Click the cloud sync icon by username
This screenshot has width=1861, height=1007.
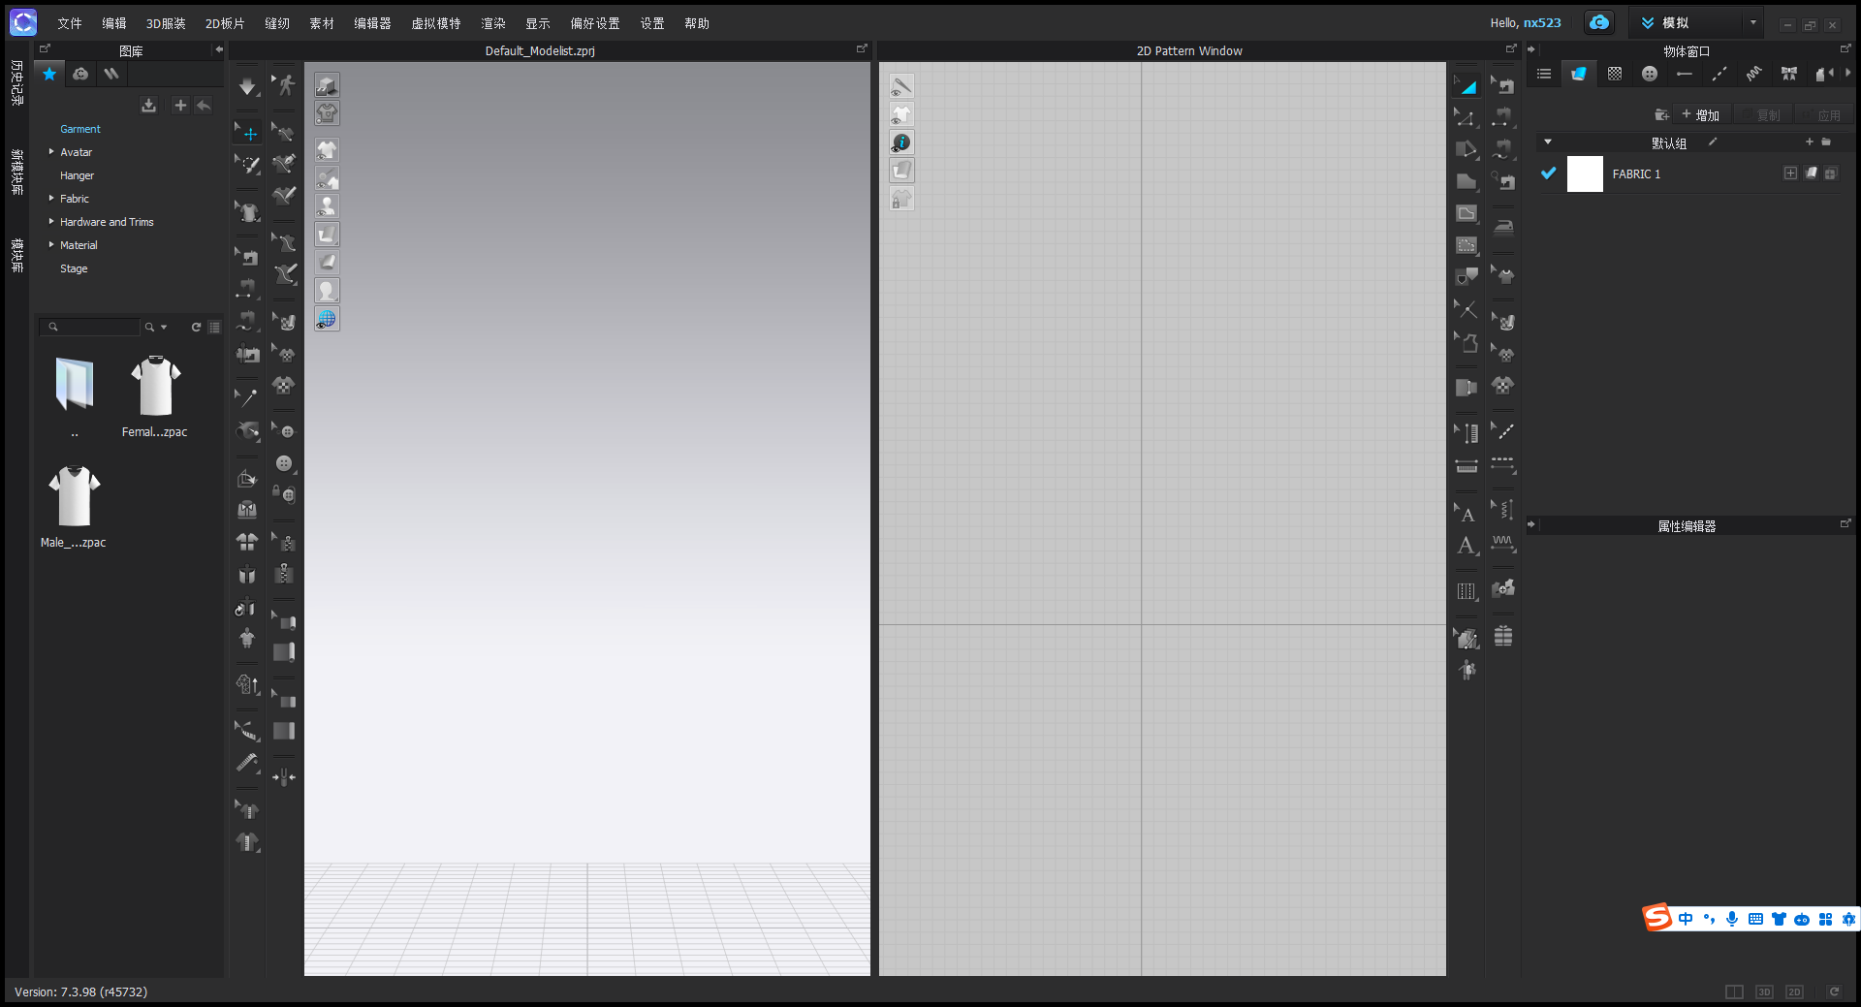(x=1599, y=22)
